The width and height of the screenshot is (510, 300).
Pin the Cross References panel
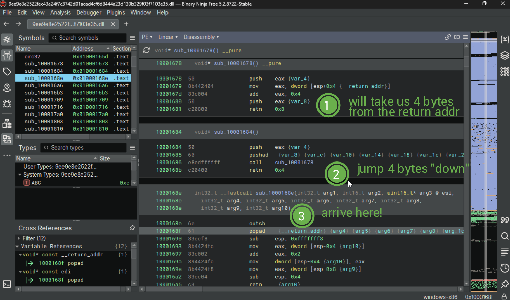coord(132,228)
